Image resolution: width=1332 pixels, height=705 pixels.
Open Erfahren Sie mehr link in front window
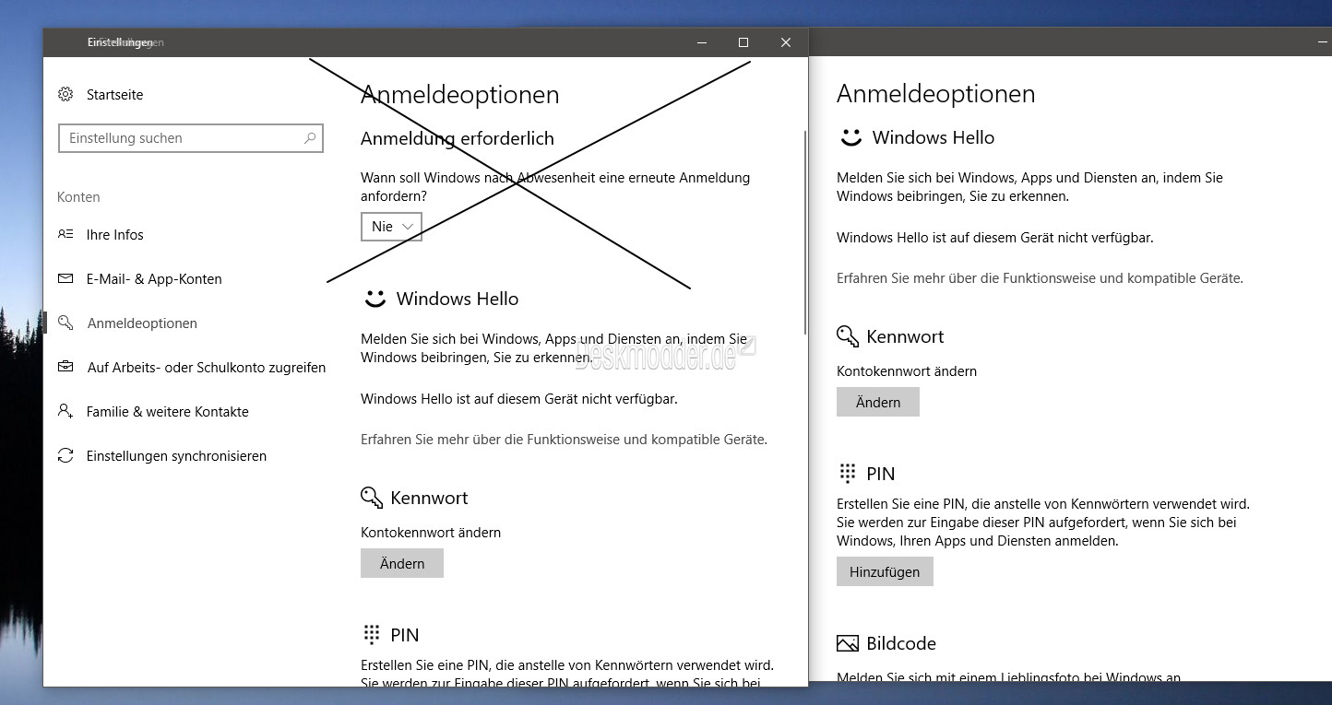point(564,440)
